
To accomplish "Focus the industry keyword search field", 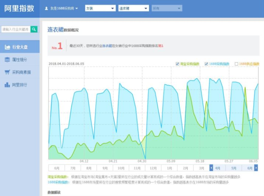I will (x=16, y=29).
